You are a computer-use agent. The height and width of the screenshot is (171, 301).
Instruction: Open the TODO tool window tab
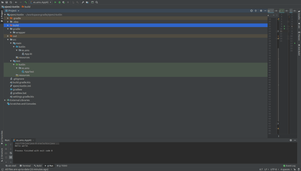tap(63, 166)
